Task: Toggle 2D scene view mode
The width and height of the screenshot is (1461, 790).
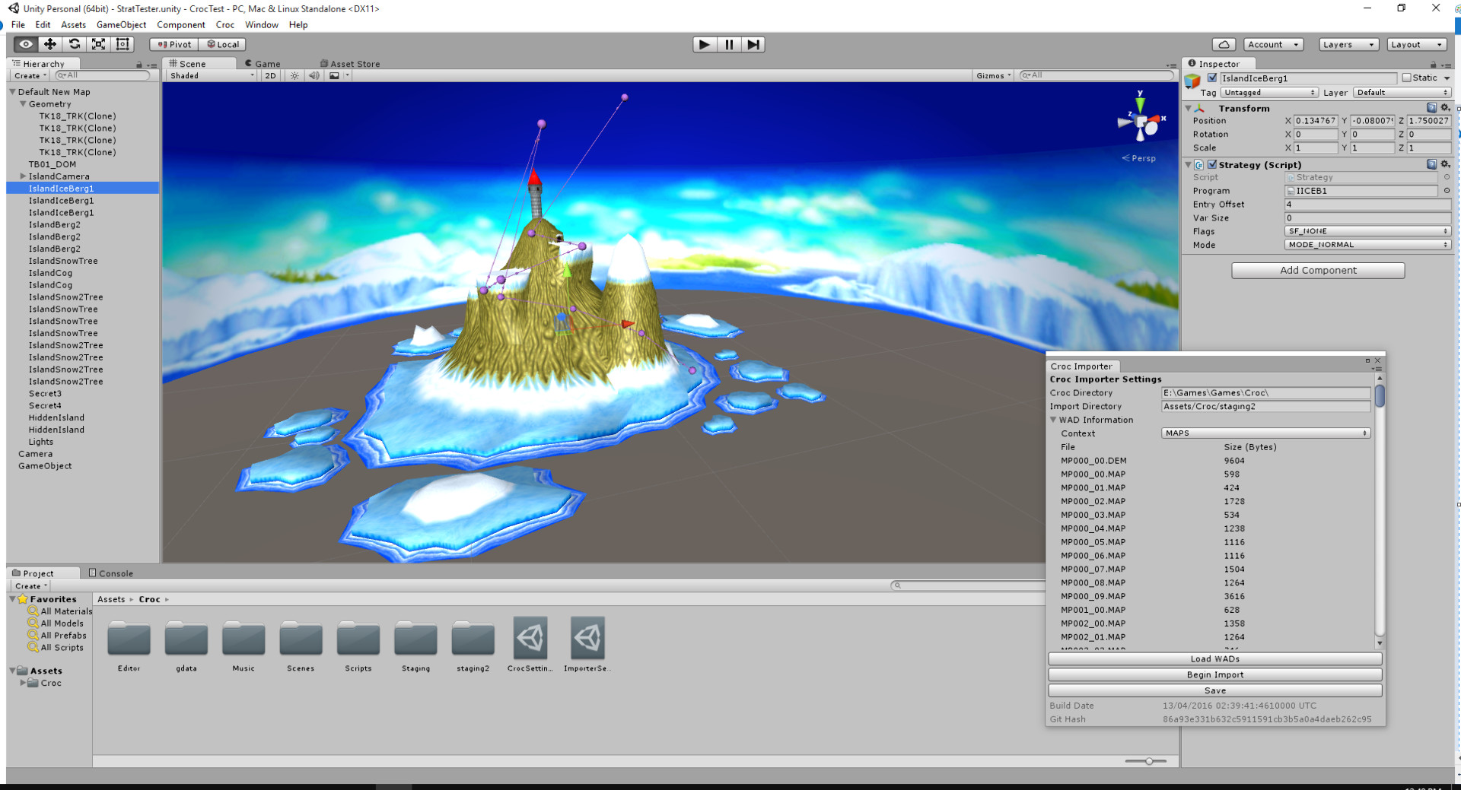Action: tap(270, 75)
